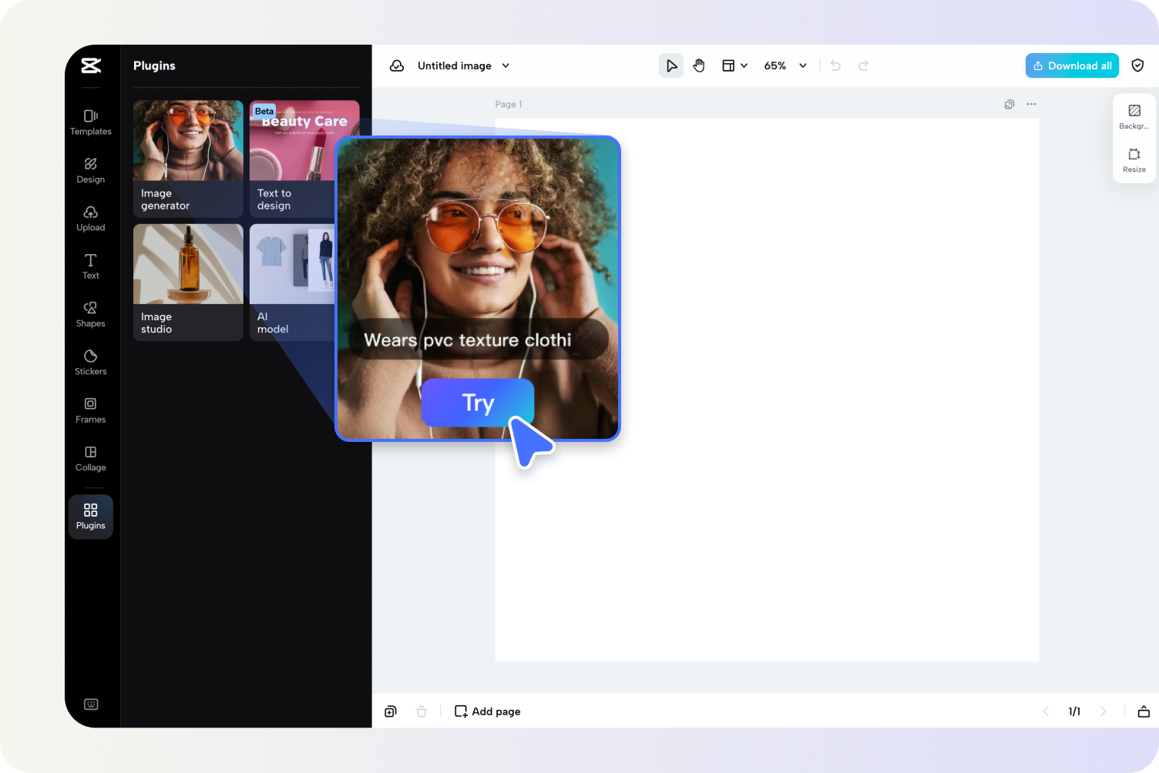Image resolution: width=1159 pixels, height=773 pixels.
Task: Open Page 1 more options menu
Action: (x=1031, y=104)
